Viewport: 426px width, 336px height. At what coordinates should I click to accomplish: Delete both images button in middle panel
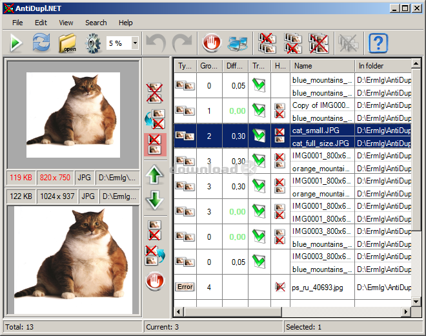coord(155,93)
